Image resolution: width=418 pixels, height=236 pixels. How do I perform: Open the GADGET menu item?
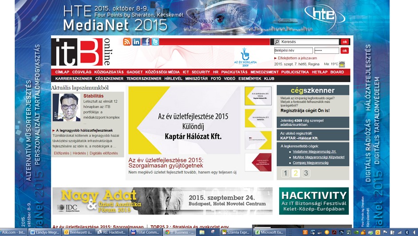(134, 72)
